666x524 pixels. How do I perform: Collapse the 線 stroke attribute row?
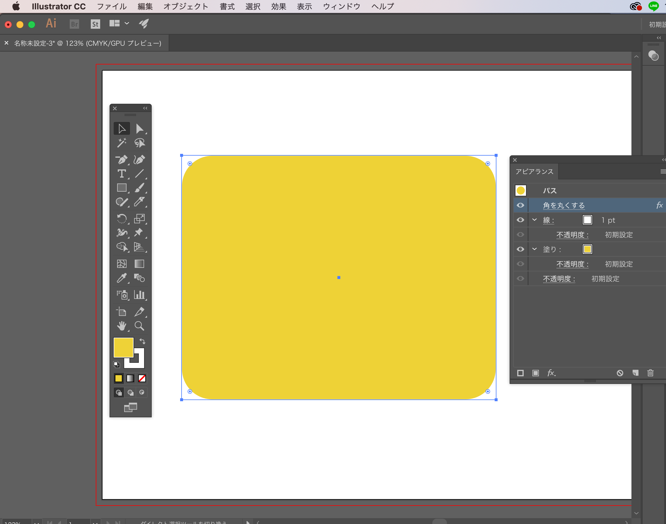[534, 220]
